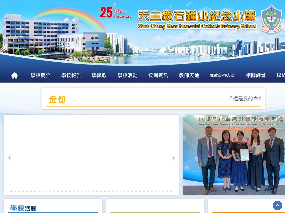The width and height of the screenshot is (285, 213).
Task: Click Shak Chung Shan Memorial Catholic Primary School text
Action: click(x=197, y=26)
